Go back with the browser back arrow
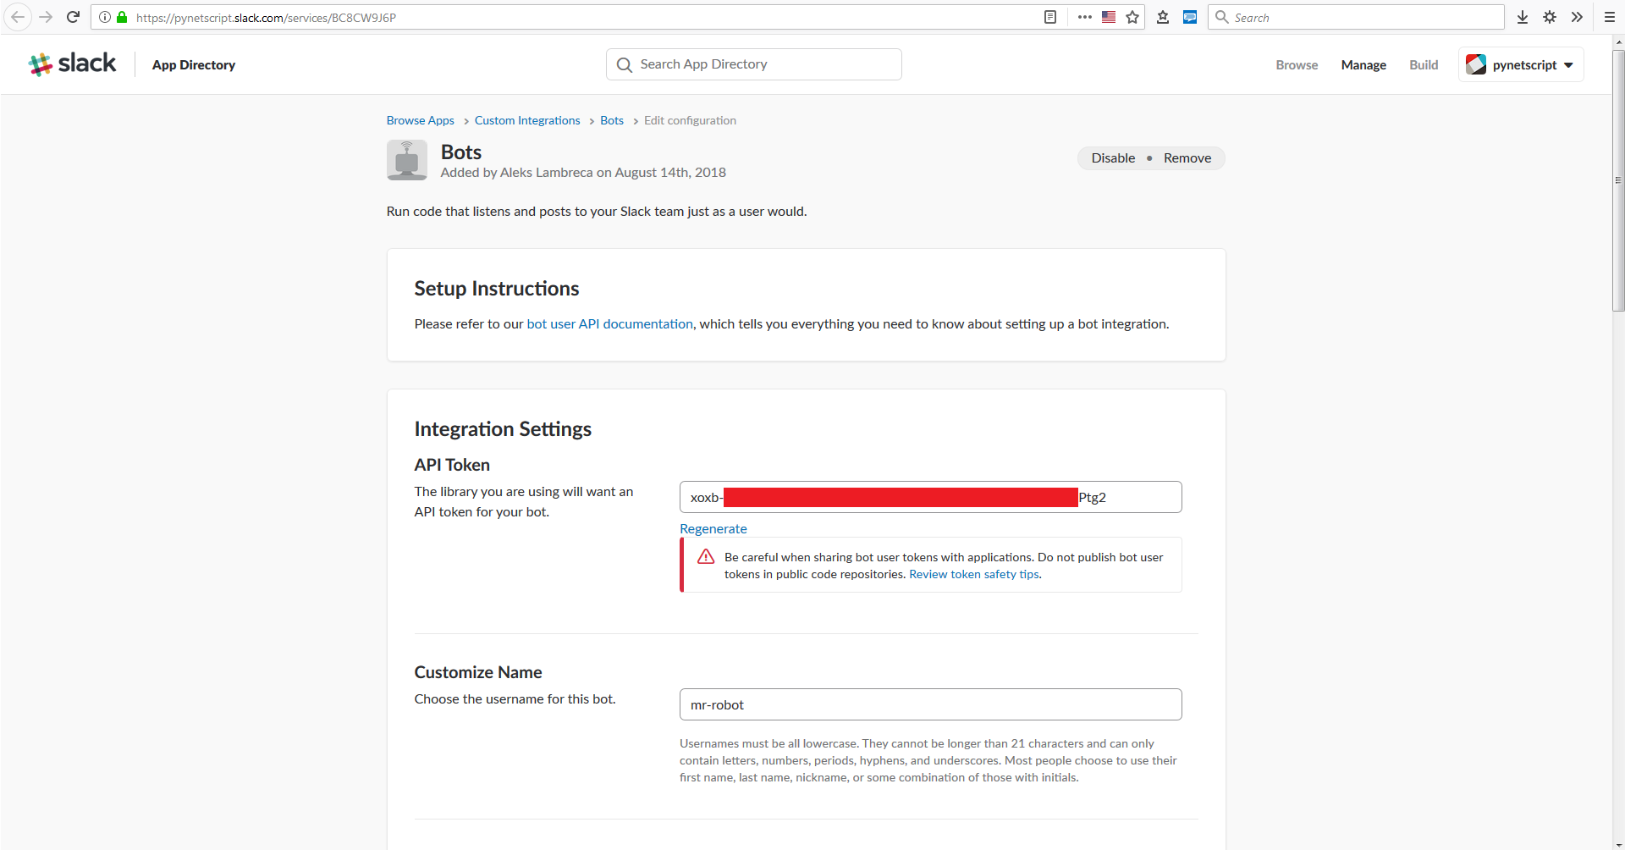Viewport: 1625px width, 850px height. coord(17,17)
